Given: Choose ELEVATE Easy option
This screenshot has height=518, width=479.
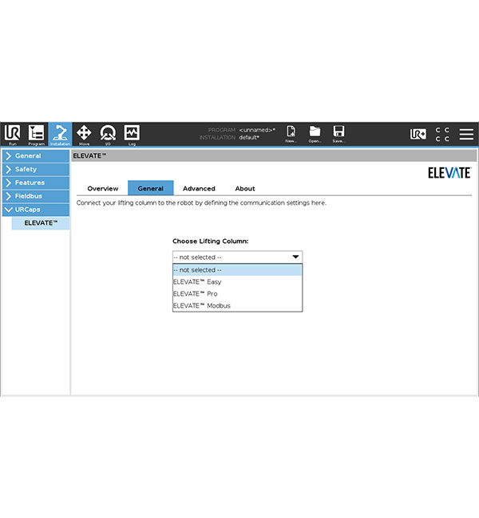Looking at the screenshot, I should [x=237, y=282].
